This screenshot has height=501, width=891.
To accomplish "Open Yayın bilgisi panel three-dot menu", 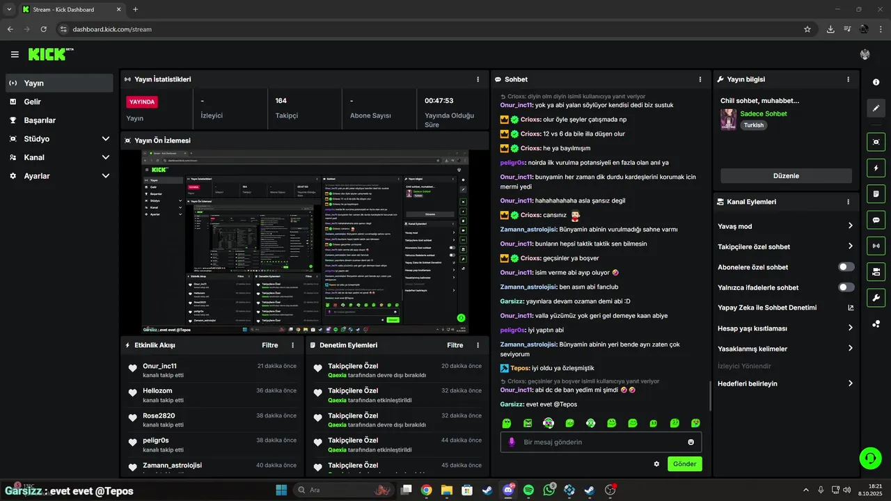I will [848, 79].
